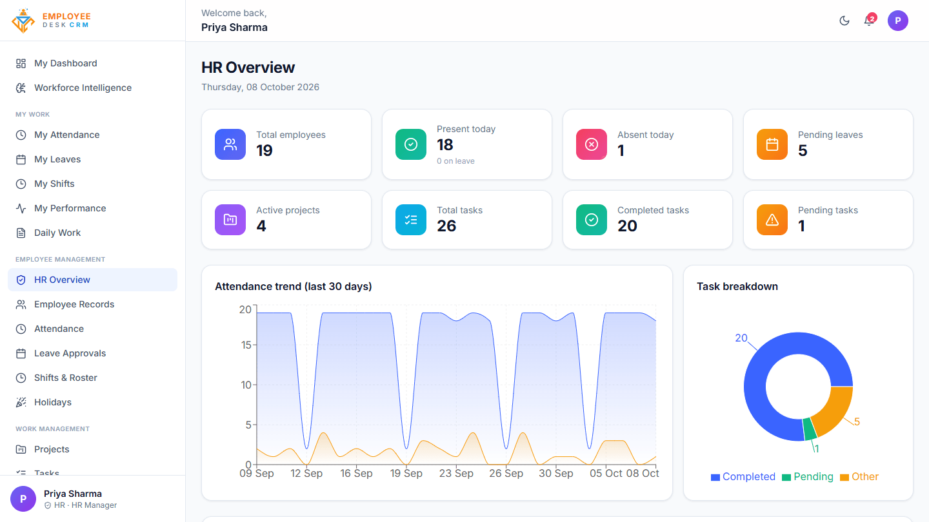
Task: Click the Total employees people icon
Action: (x=230, y=144)
